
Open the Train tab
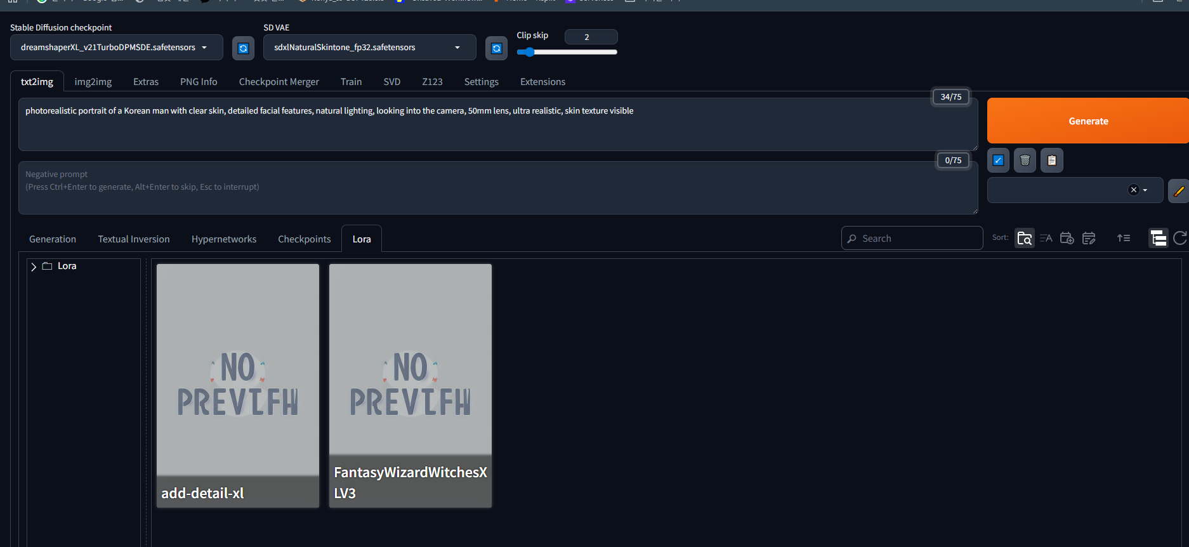(351, 82)
